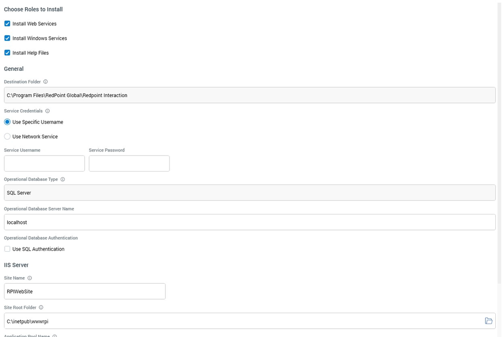Click the Application Pool Name info icon

click(55, 335)
